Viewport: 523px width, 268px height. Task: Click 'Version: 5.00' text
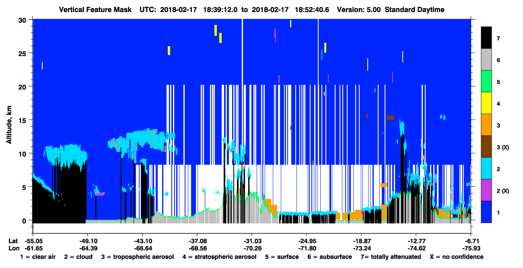[x=358, y=10]
